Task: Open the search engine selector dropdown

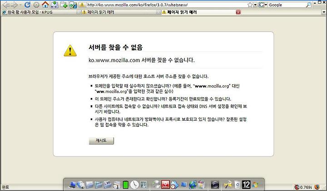Action: pos(263,5)
